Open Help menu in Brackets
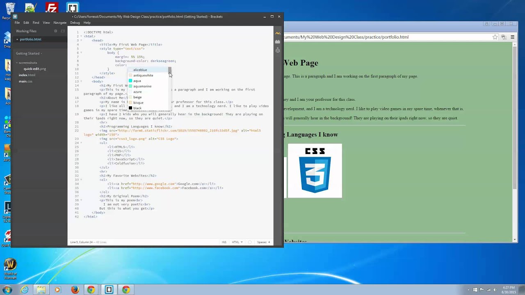 tap(87, 23)
